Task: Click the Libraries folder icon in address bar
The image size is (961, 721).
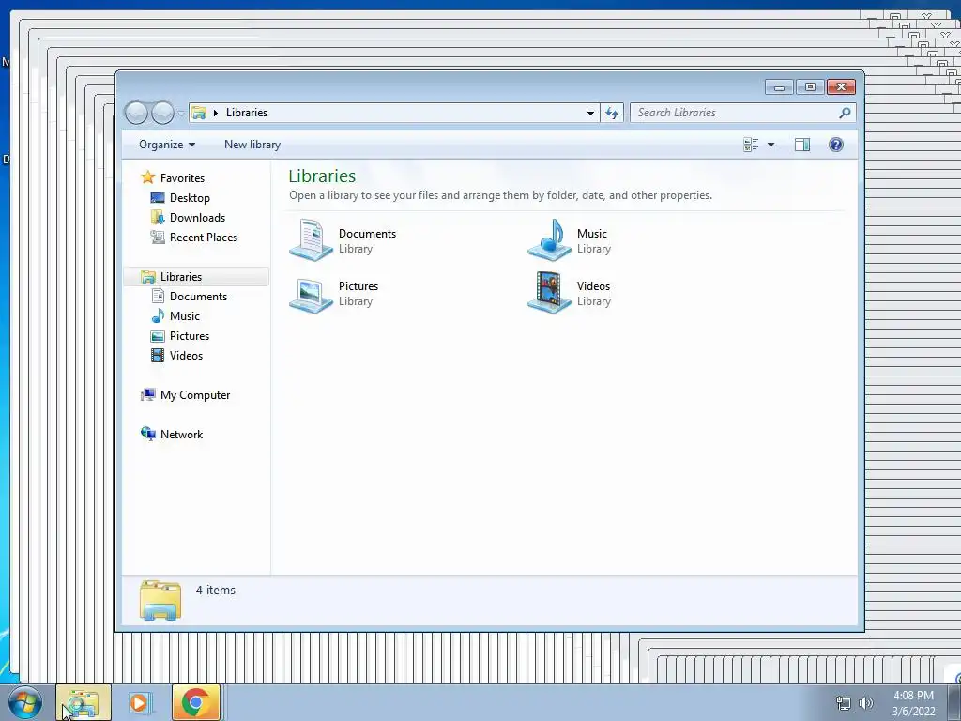Action: tap(199, 113)
